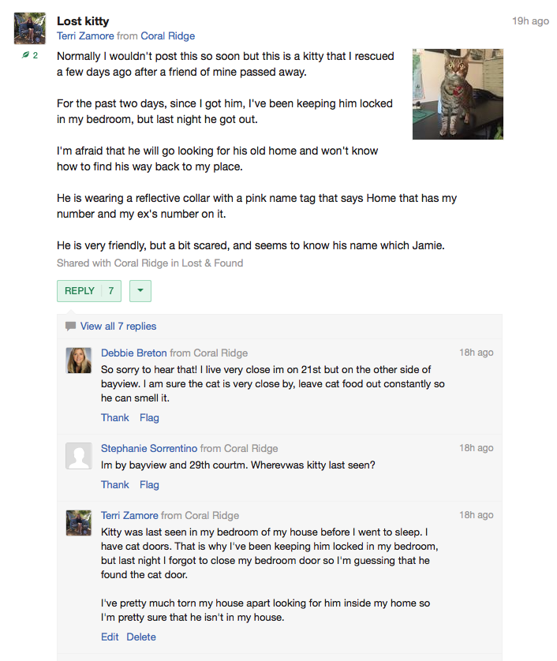Viewport: 557px width, 661px height.
Task: Expand View all 7 replies
Action: tap(118, 326)
